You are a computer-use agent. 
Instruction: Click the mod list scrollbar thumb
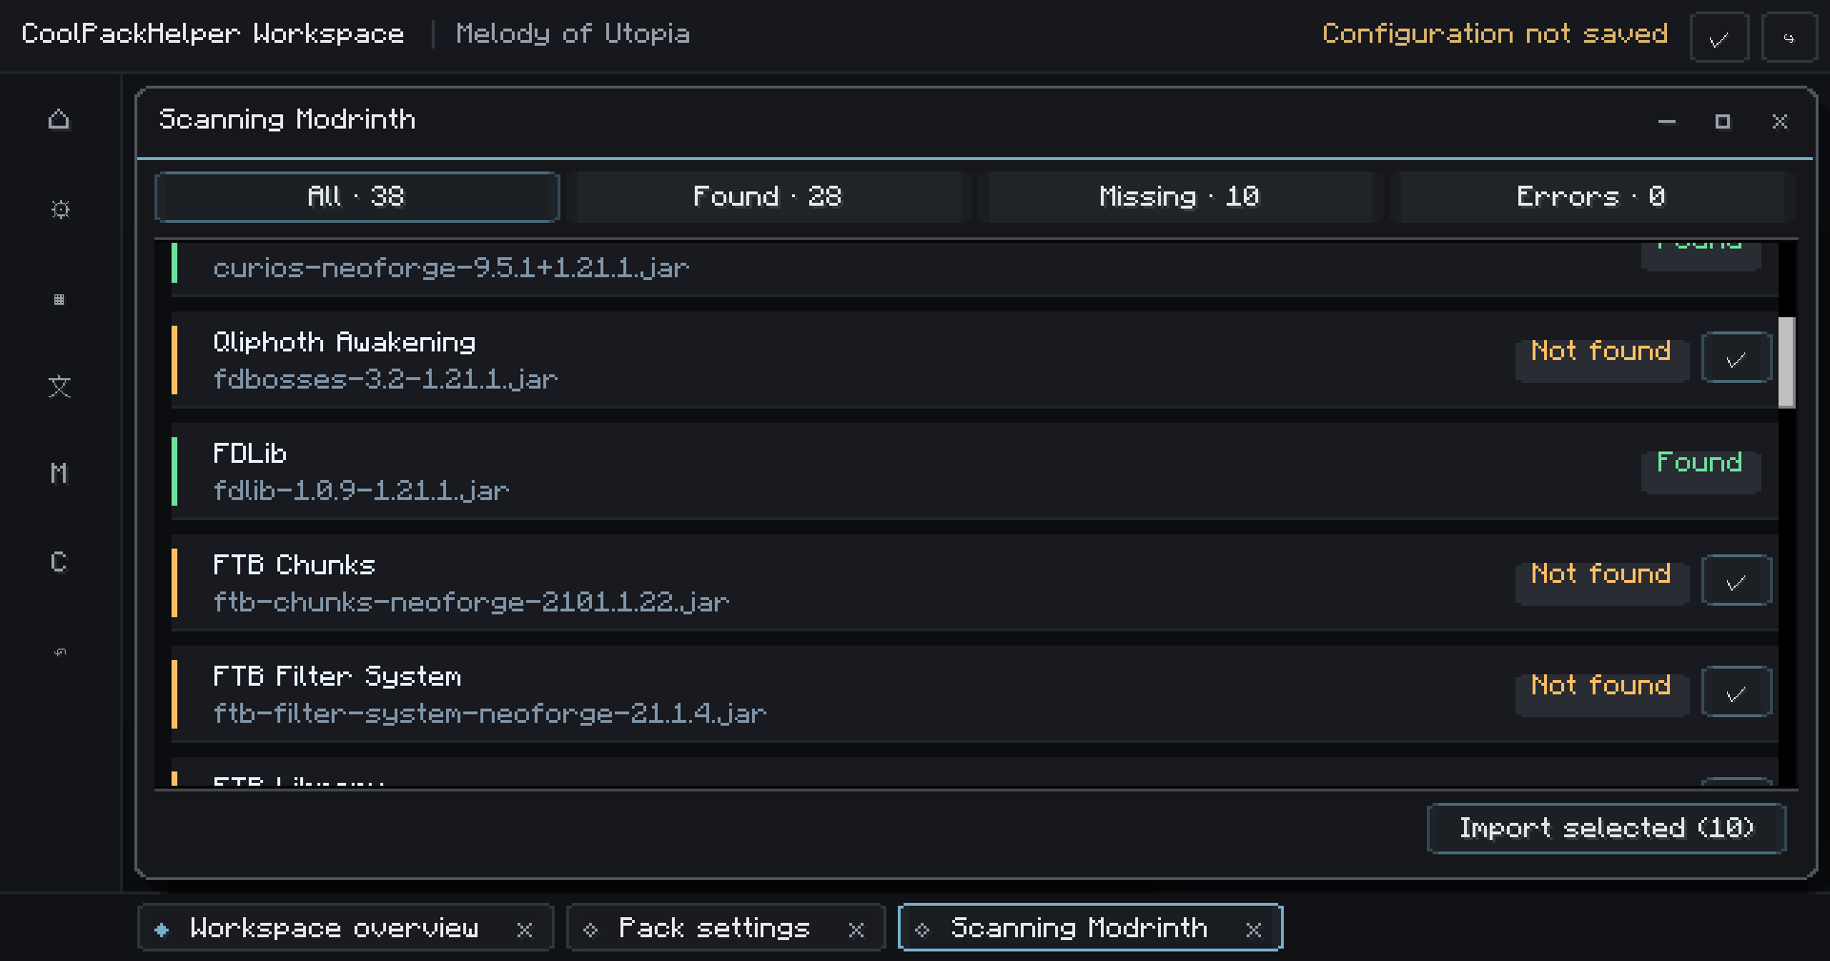(1787, 362)
